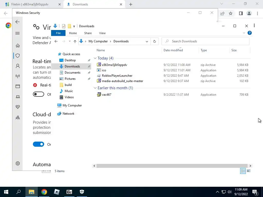This screenshot has height=197, width=263.
Task: Select Documents in navigation pane
Action: pos(72,73)
